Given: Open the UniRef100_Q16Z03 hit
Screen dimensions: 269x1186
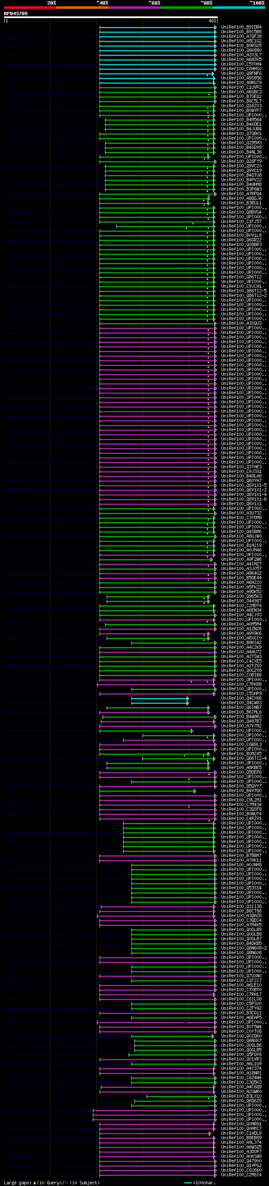Looking at the screenshot, I should click(241, 106).
